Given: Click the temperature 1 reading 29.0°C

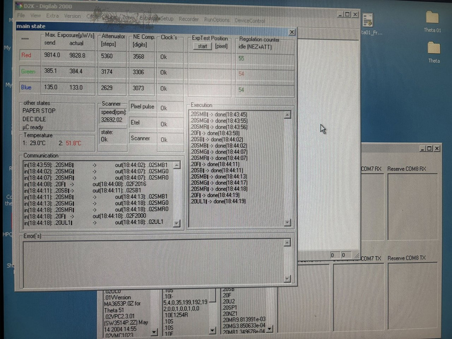Looking at the screenshot, I should click(x=37, y=143).
